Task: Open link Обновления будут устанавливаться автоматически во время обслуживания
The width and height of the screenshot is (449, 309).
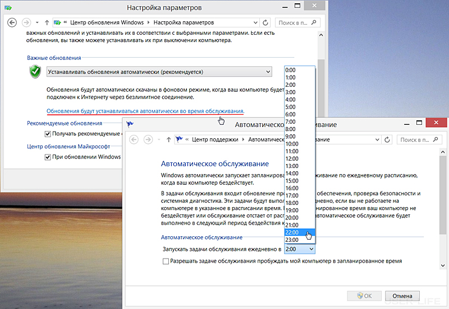Action: pos(145,111)
